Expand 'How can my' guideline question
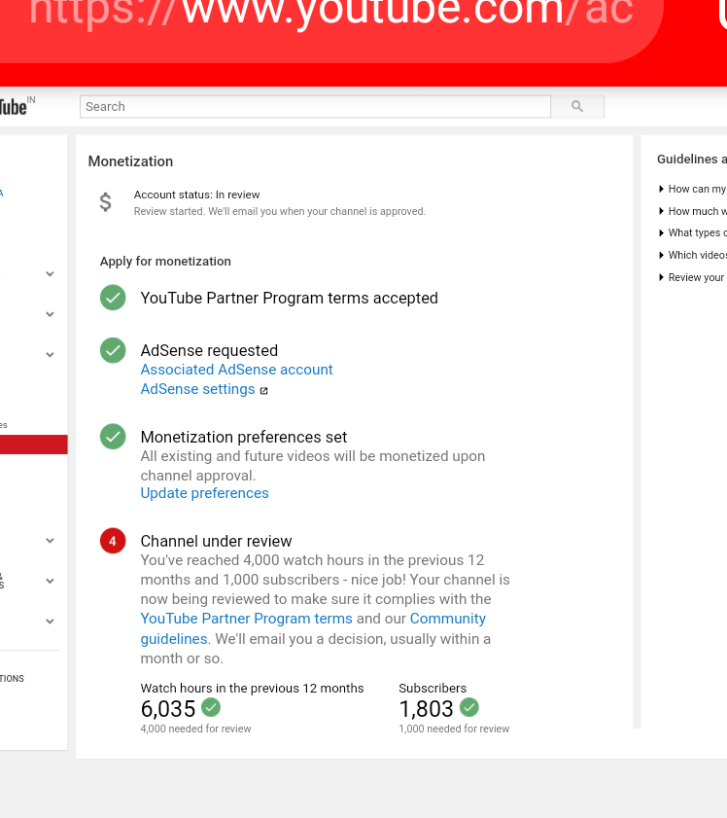Screen dimensions: 727x818 693,189
